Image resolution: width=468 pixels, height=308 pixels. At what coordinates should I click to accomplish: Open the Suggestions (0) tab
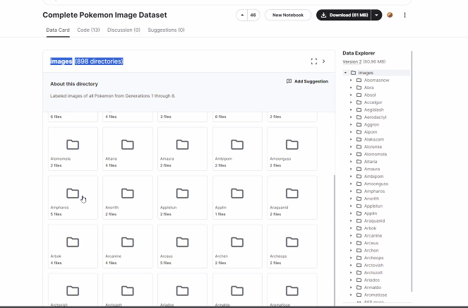pyautogui.click(x=167, y=30)
